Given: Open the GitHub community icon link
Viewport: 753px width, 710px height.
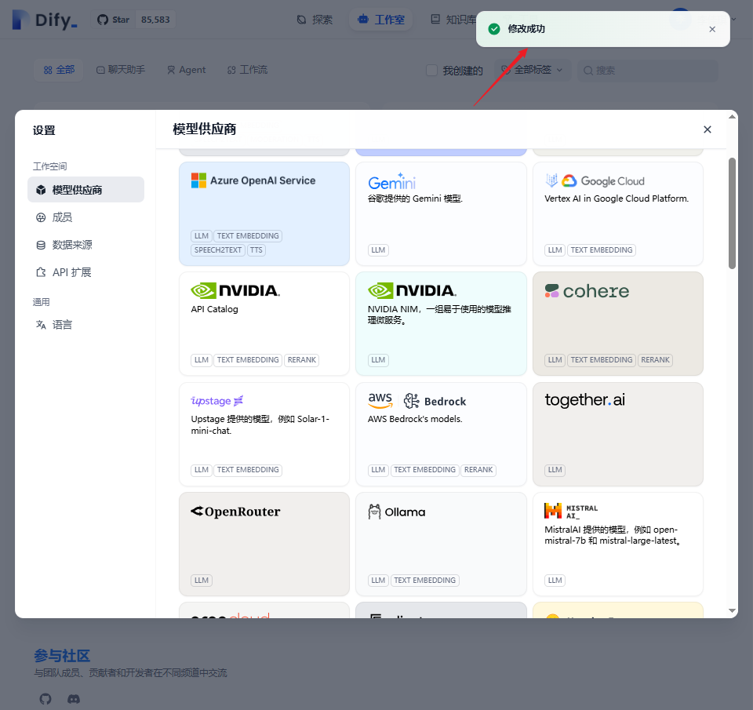Looking at the screenshot, I should [x=45, y=699].
